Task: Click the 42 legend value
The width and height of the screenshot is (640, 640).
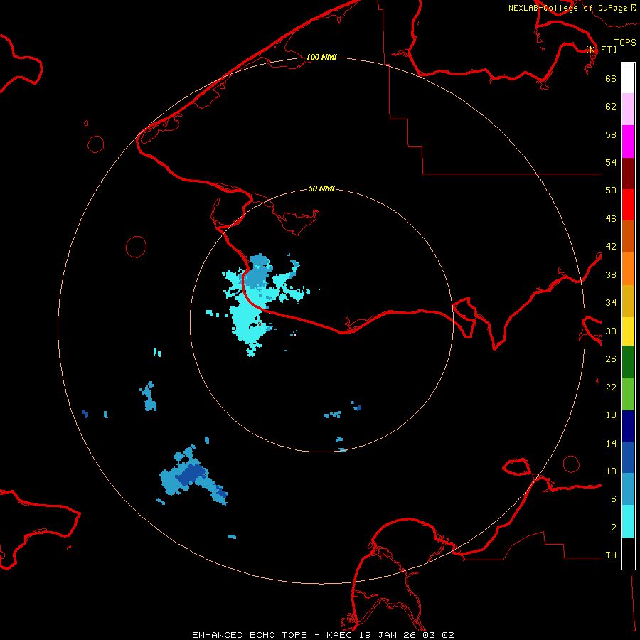Action: tap(611, 247)
